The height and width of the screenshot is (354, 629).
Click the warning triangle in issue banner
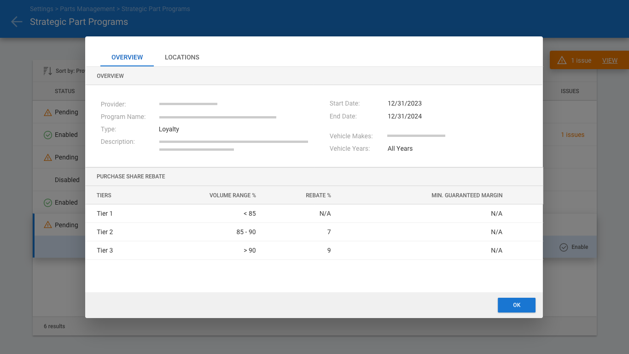pos(562,60)
